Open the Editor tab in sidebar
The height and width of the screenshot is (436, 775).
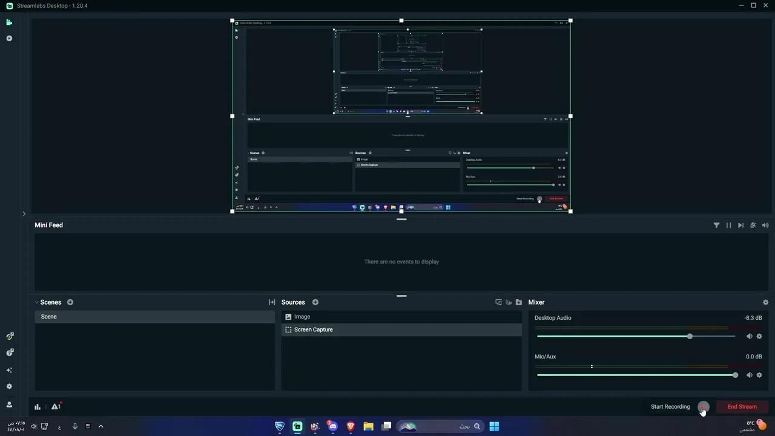coord(9,22)
